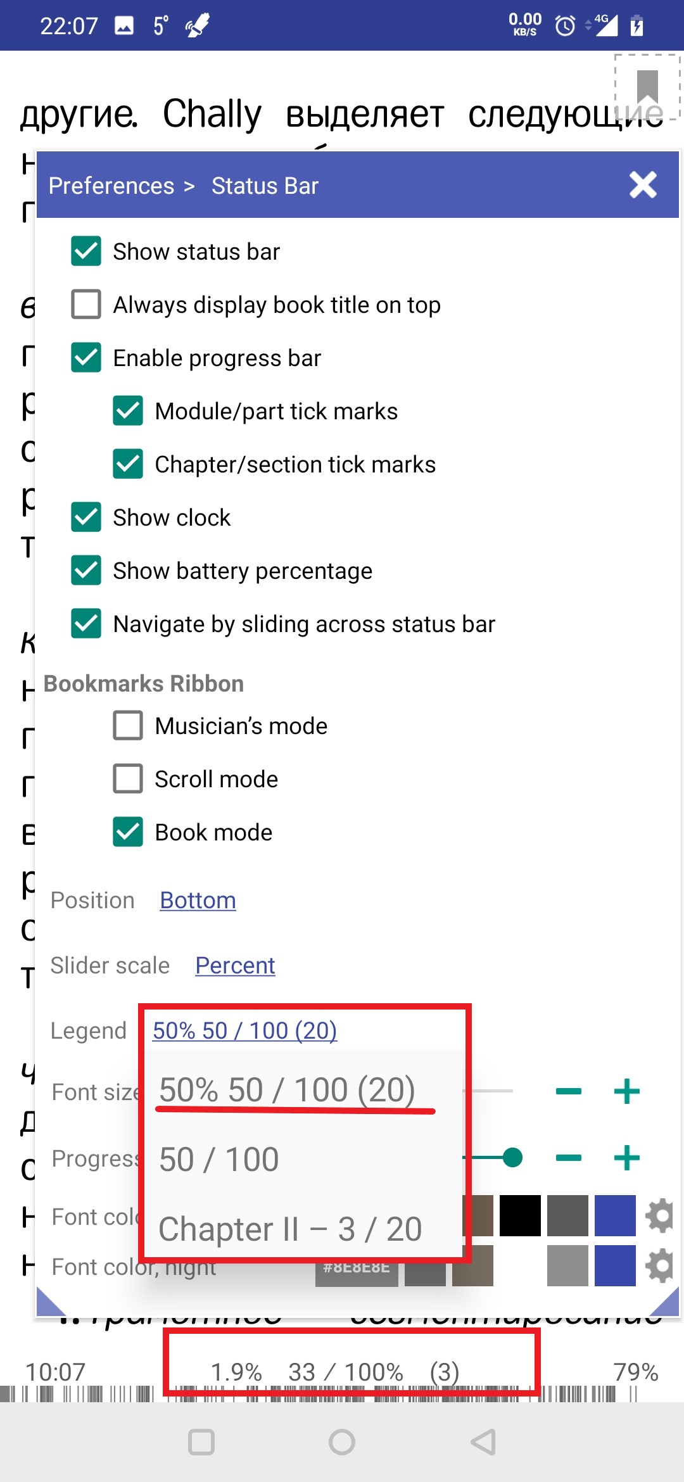Screen dimensions: 684x1482
Task: Click minus for progress bar height
Action: point(568,1158)
